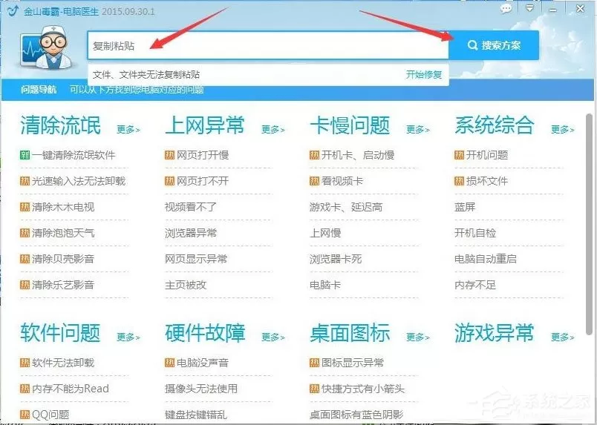Expand 更多 next to 游戏异常

562,337
